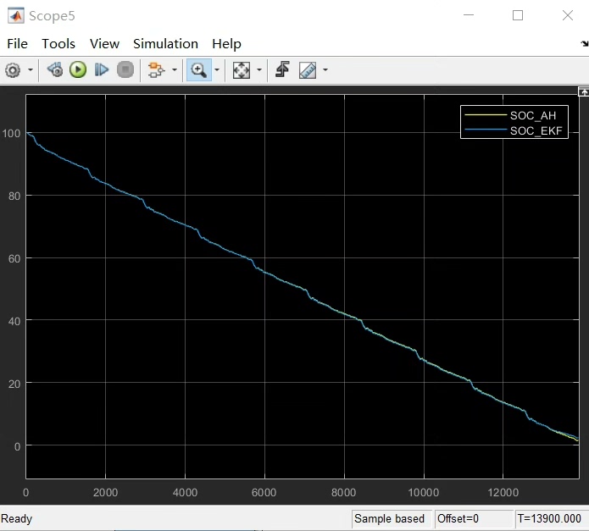The width and height of the screenshot is (589, 531).
Task: Click the 80 y-axis tick label
Action: (14, 196)
